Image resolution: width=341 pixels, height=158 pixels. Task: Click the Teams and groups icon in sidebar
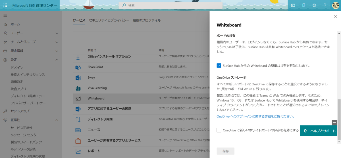point(5,42)
